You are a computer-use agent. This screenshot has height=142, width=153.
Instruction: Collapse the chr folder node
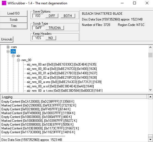(x=8, y=51)
